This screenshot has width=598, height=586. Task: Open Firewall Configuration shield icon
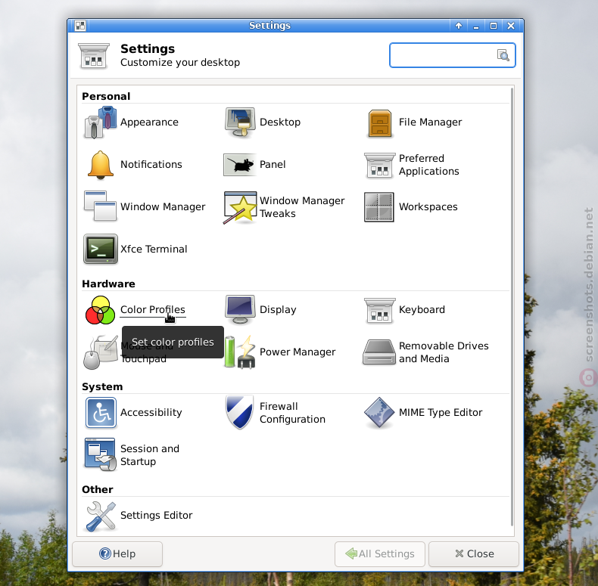coord(239,412)
